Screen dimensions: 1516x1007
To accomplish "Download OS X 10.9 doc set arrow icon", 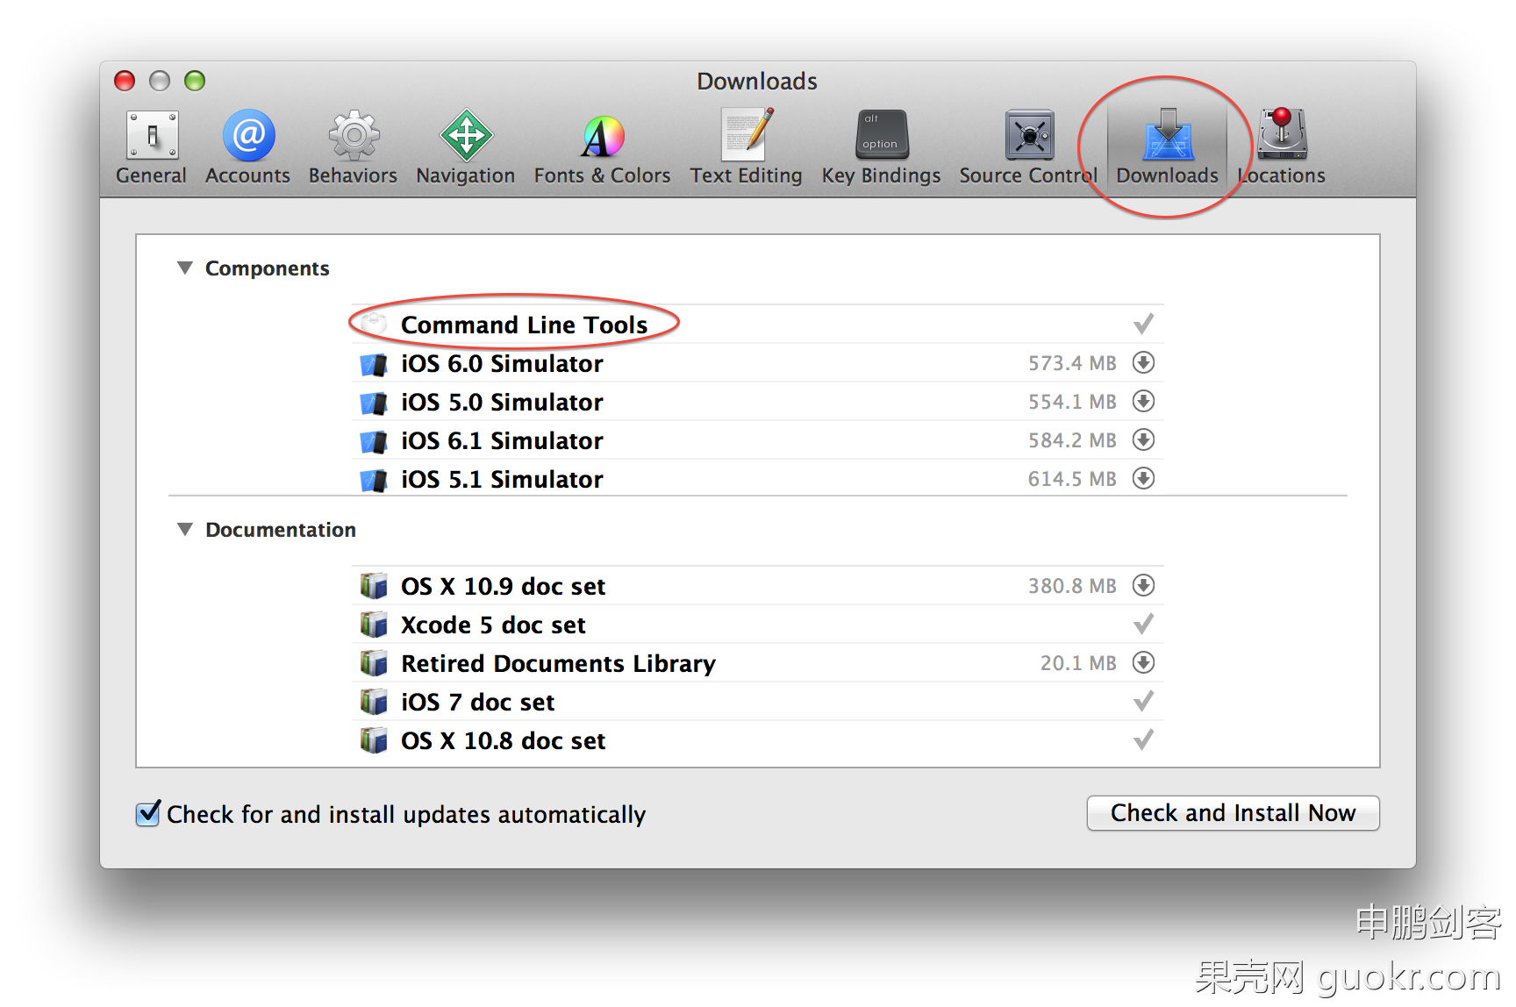I will tap(1143, 585).
